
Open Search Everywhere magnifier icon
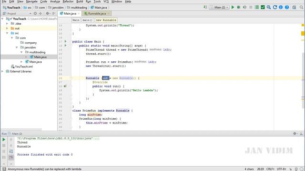click(301, 8)
